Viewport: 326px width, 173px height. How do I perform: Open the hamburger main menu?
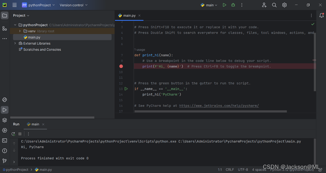14,5
